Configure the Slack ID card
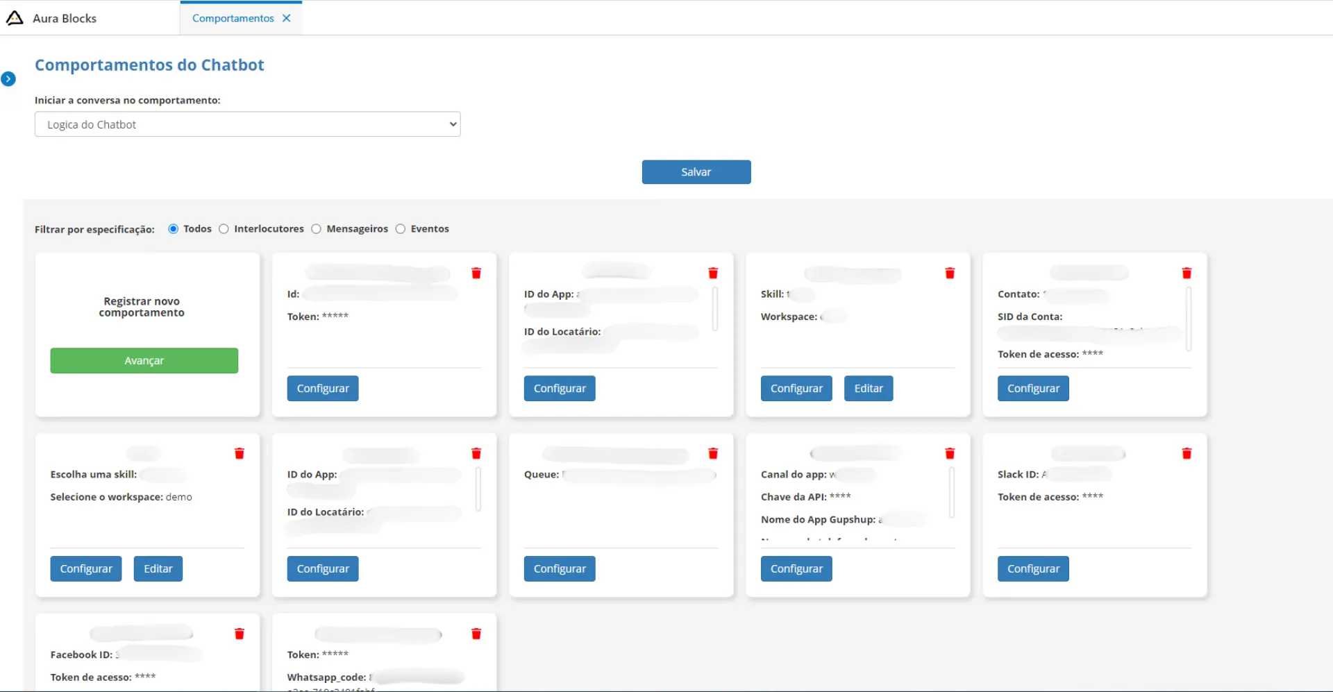This screenshot has height=692, width=1333. tap(1033, 568)
